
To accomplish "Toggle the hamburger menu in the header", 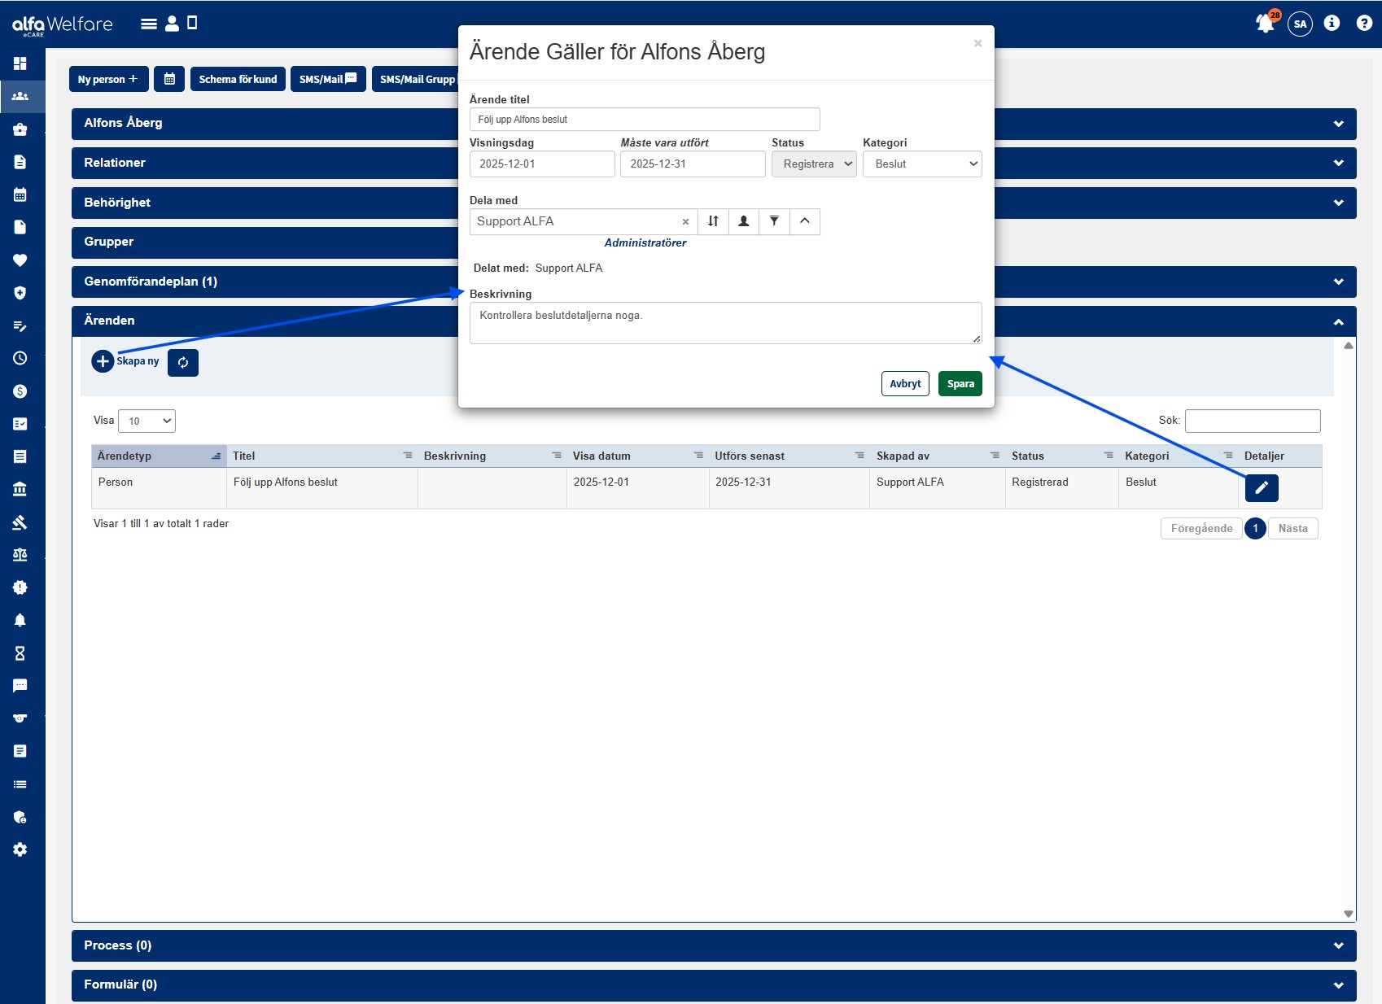I will click(x=148, y=24).
